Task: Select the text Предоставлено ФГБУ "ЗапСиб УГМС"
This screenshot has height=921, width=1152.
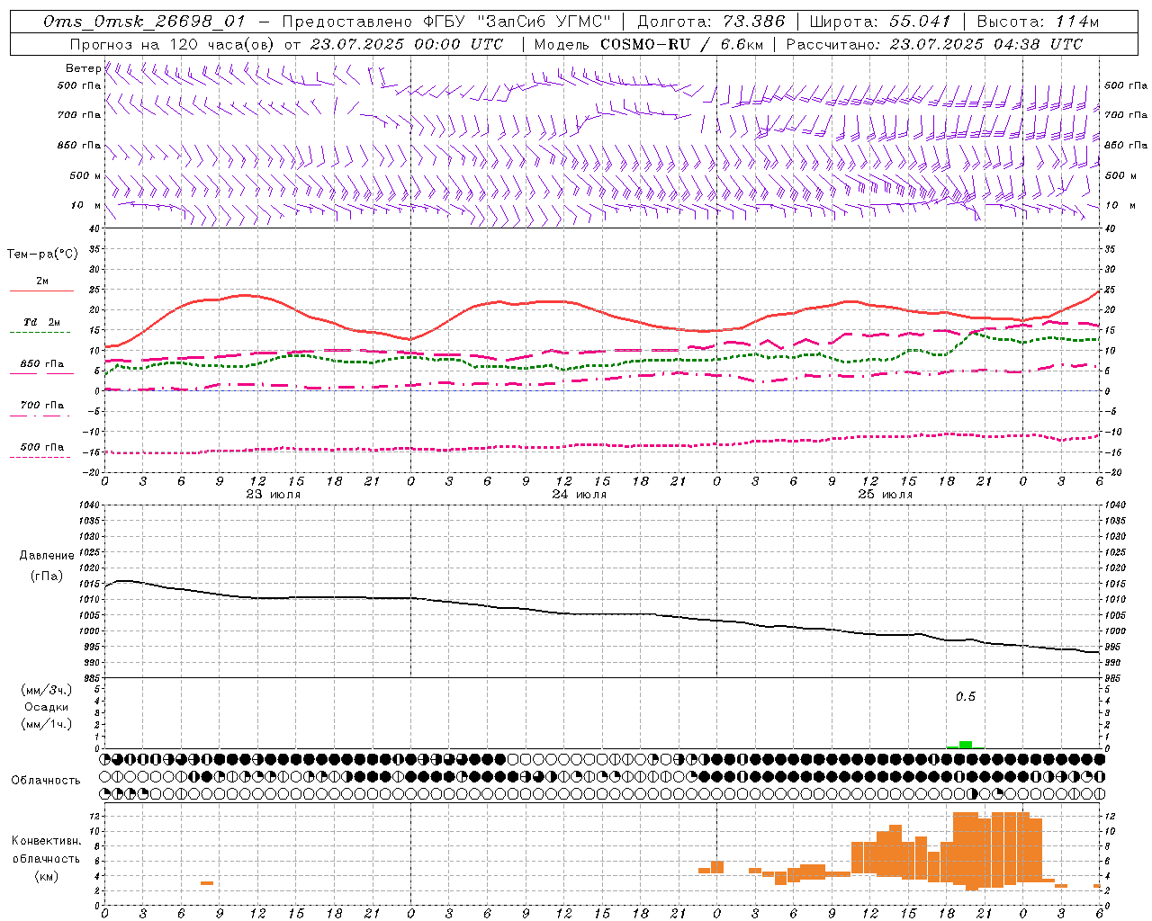Action: coord(446,22)
